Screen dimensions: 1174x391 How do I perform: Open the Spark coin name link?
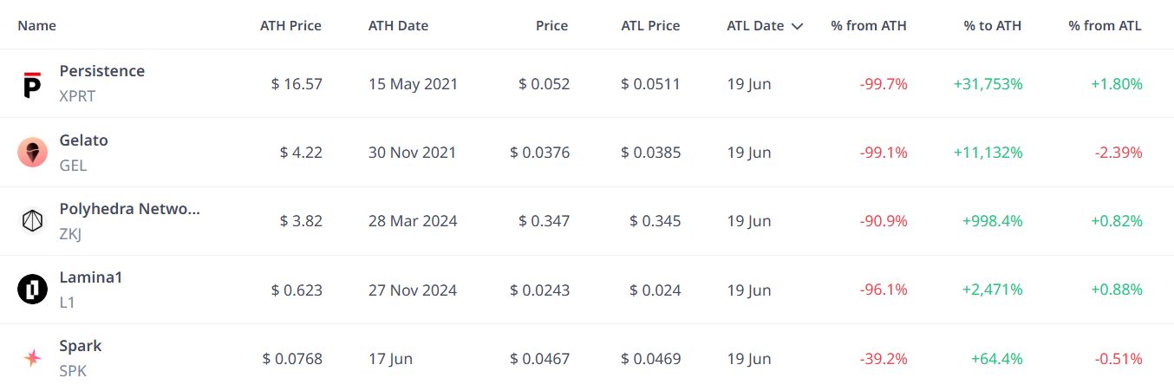tap(80, 346)
